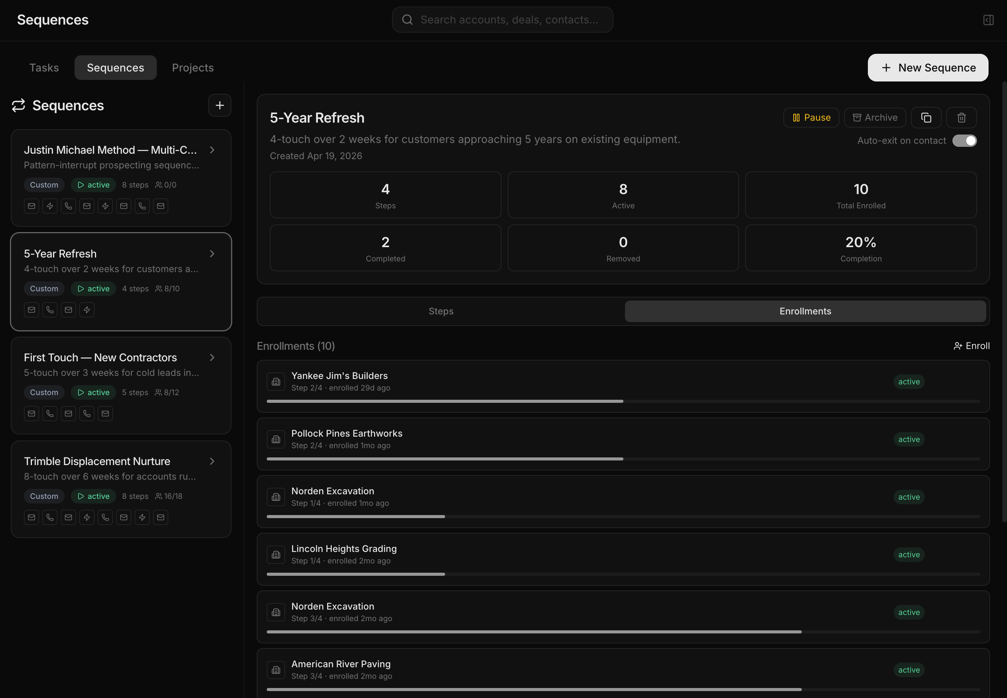Click the sidebar collapse icon at top right
Image resolution: width=1007 pixels, height=698 pixels.
(x=988, y=20)
